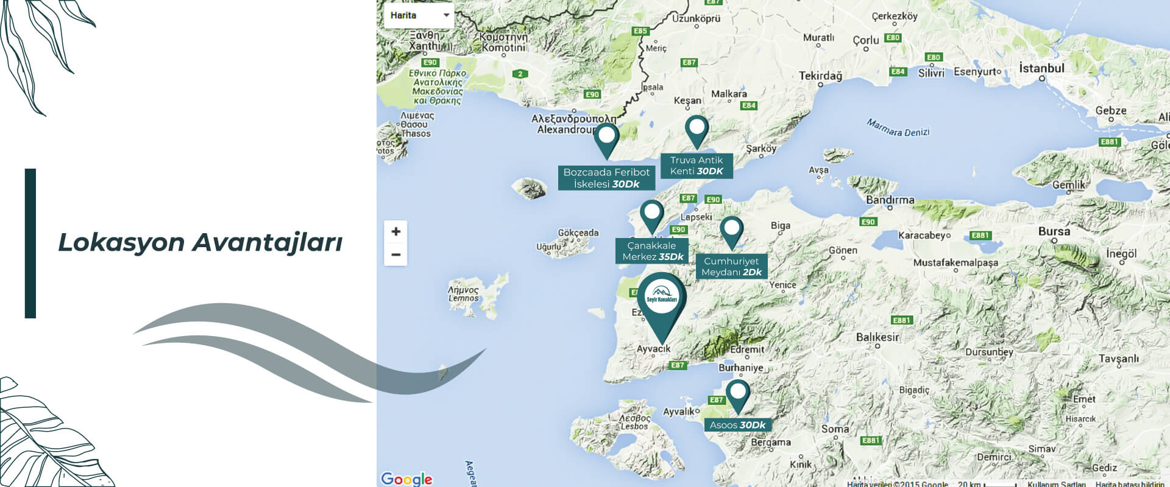Zoom out with the minus button
The width and height of the screenshot is (1170, 487).
[395, 254]
